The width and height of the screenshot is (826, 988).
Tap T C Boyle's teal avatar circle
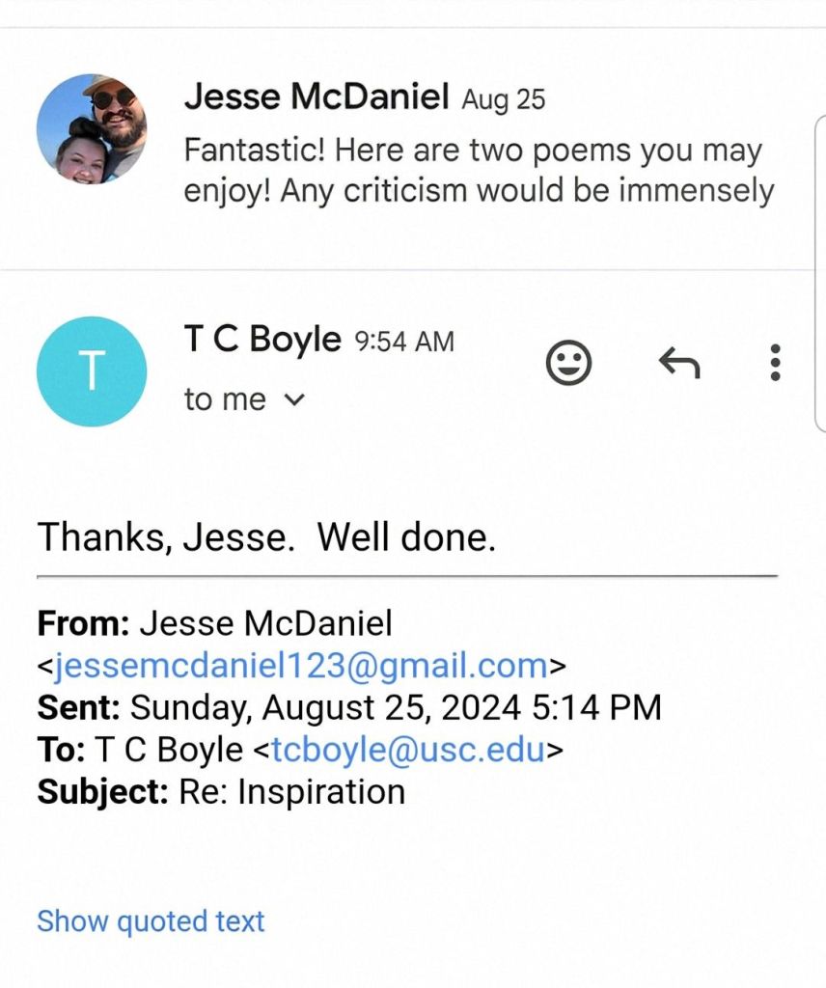pos(92,371)
